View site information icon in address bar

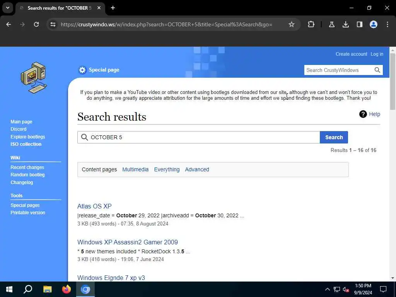pyautogui.click(x=53, y=24)
